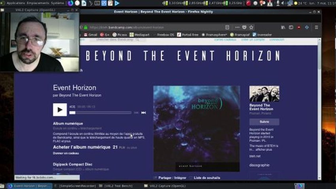Image resolution: width=336 pixels, height=189 pixels.
Task: Go back to the previous track
Action: [x=136, y=113]
